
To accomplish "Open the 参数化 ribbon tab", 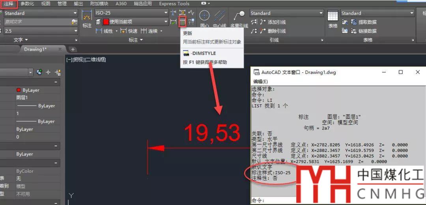I will (28, 4).
